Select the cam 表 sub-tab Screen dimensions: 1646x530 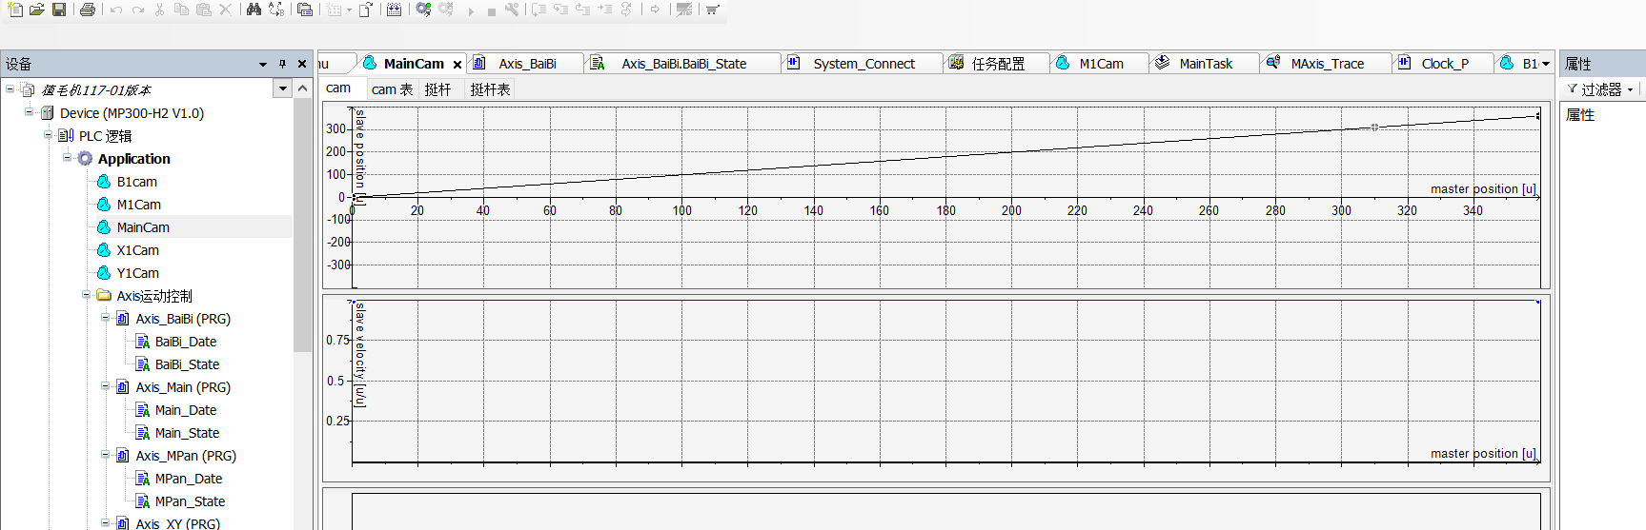point(392,89)
